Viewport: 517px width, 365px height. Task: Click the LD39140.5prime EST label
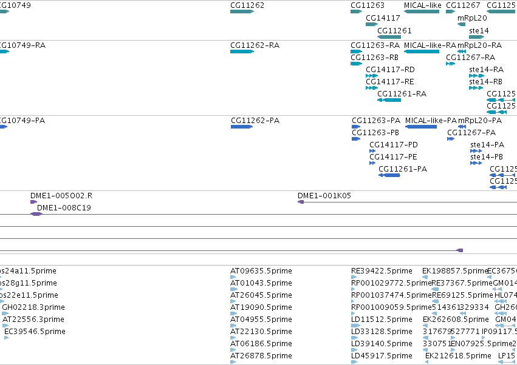click(382, 344)
